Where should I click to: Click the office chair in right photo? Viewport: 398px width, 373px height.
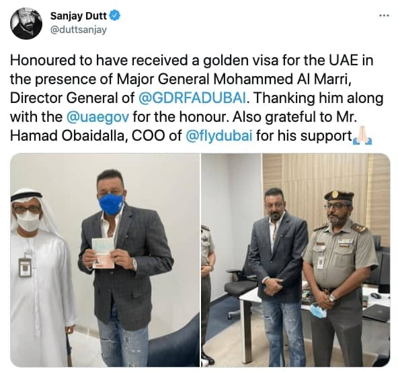pyautogui.click(x=240, y=287)
